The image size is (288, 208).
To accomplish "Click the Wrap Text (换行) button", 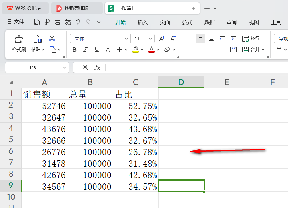I will coord(251,39).
